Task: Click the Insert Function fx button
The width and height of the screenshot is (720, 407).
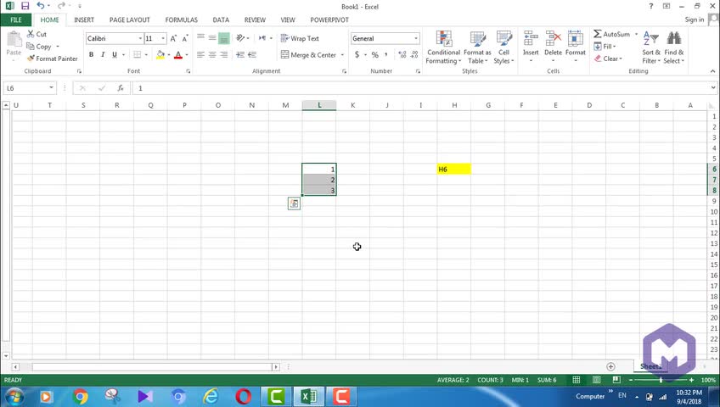Action: click(121, 88)
